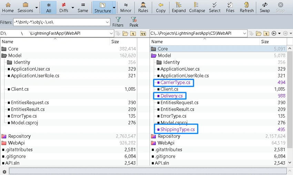
Task: Collapse Model folder in right pane
Action: [x=154, y=56]
